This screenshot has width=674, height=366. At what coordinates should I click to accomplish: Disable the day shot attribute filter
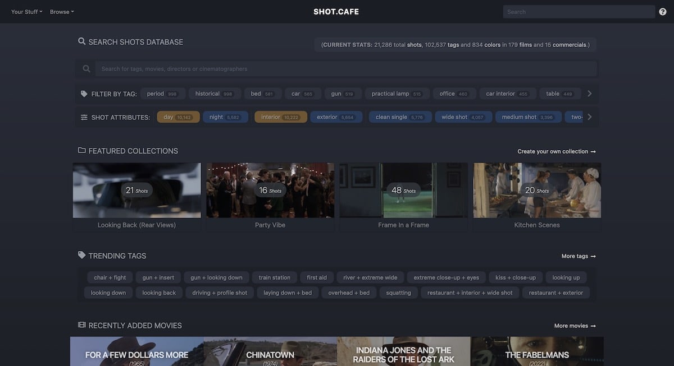click(x=177, y=116)
